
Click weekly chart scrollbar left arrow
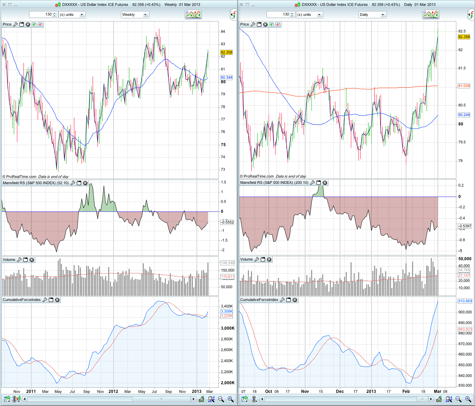[x=25, y=399]
